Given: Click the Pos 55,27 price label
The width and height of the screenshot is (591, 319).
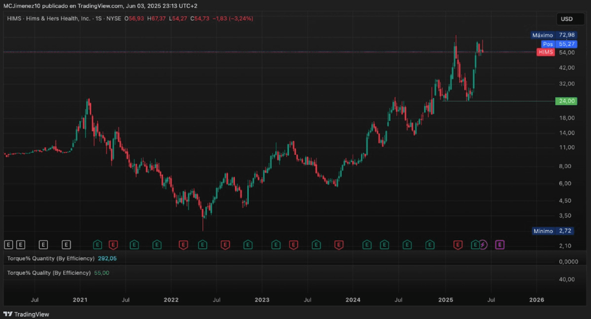Looking at the screenshot, I should pos(556,44).
